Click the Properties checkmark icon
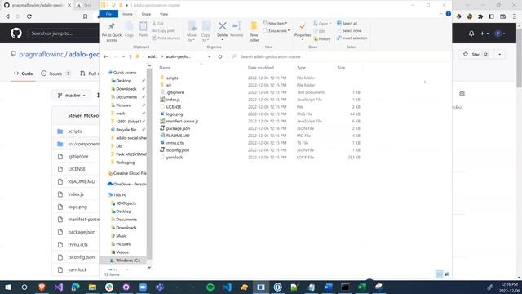This screenshot has width=522, height=294. [x=303, y=26]
